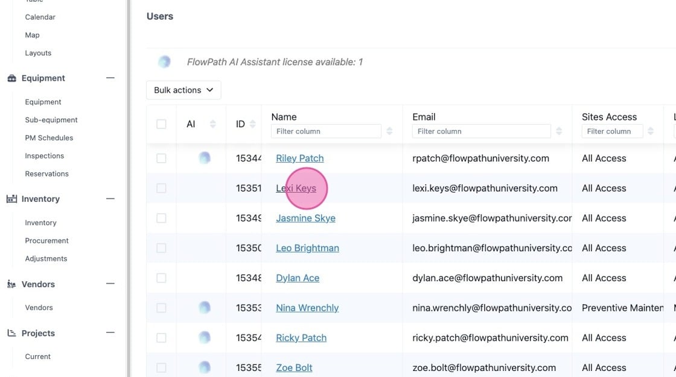Click the AI badge in Nina Wrenchly row

pyautogui.click(x=205, y=308)
